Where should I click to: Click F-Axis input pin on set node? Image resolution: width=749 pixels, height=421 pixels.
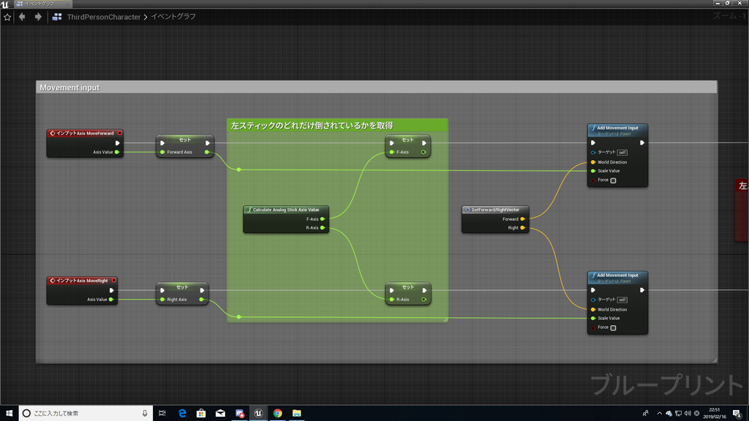(392, 152)
